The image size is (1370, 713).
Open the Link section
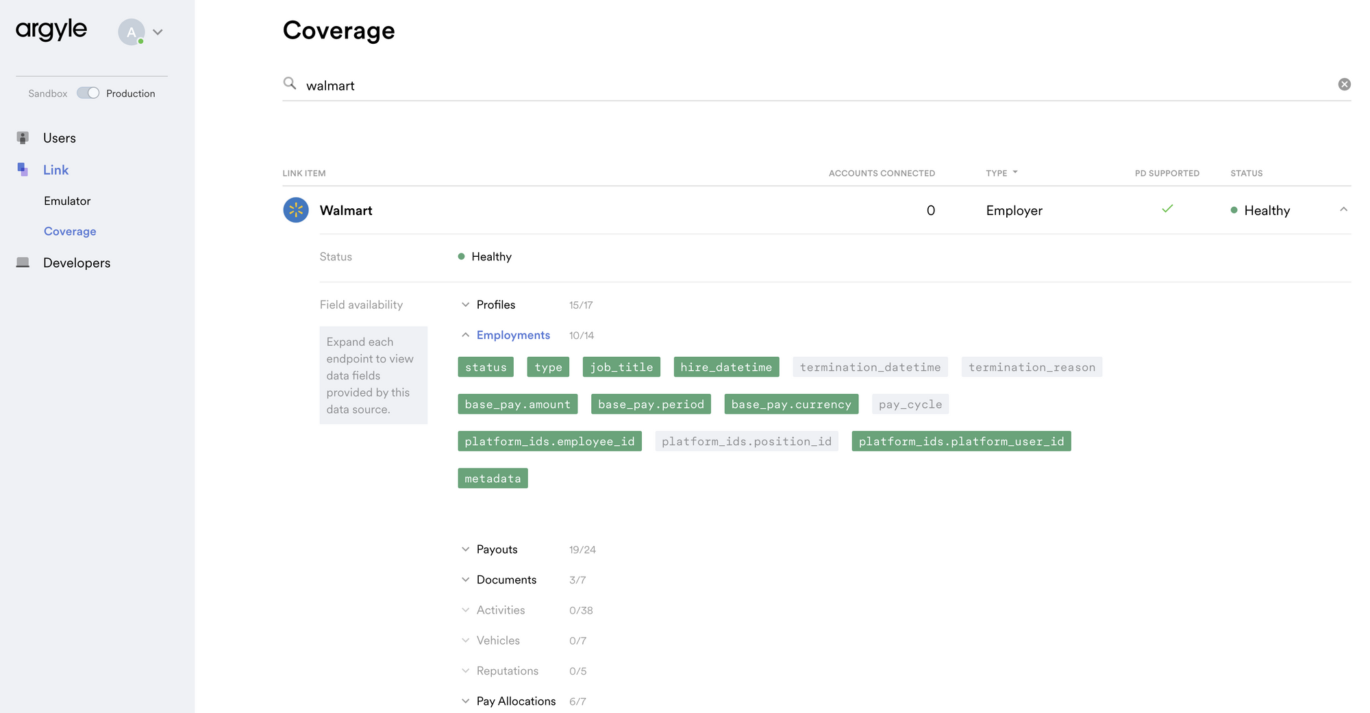tap(56, 170)
